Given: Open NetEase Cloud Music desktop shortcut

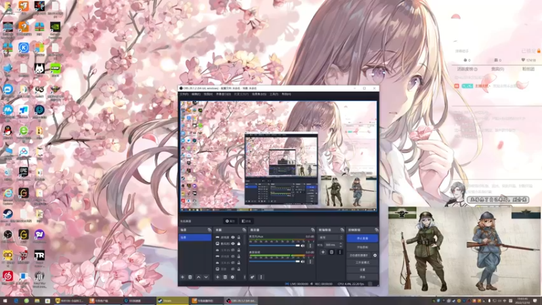Looking at the screenshot, I should 7,278.
